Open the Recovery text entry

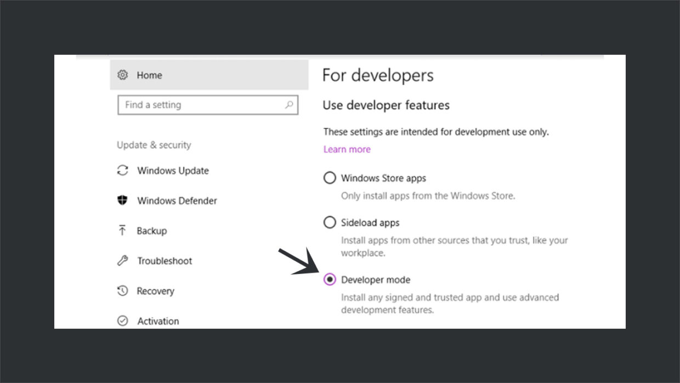click(x=155, y=291)
